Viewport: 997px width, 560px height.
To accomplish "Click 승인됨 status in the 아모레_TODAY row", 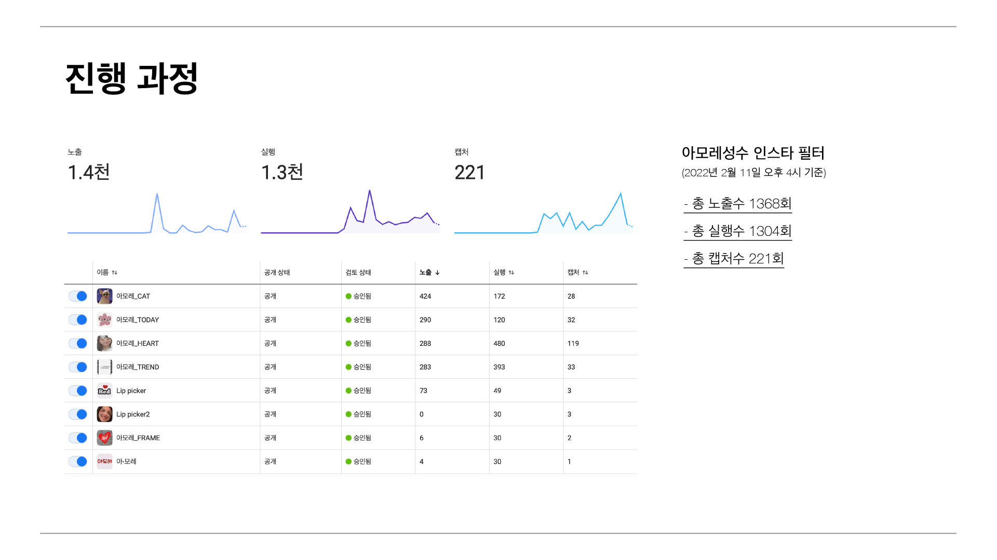I will pos(362,320).
